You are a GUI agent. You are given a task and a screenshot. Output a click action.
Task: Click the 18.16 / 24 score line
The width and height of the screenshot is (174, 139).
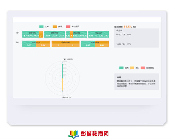124,44
